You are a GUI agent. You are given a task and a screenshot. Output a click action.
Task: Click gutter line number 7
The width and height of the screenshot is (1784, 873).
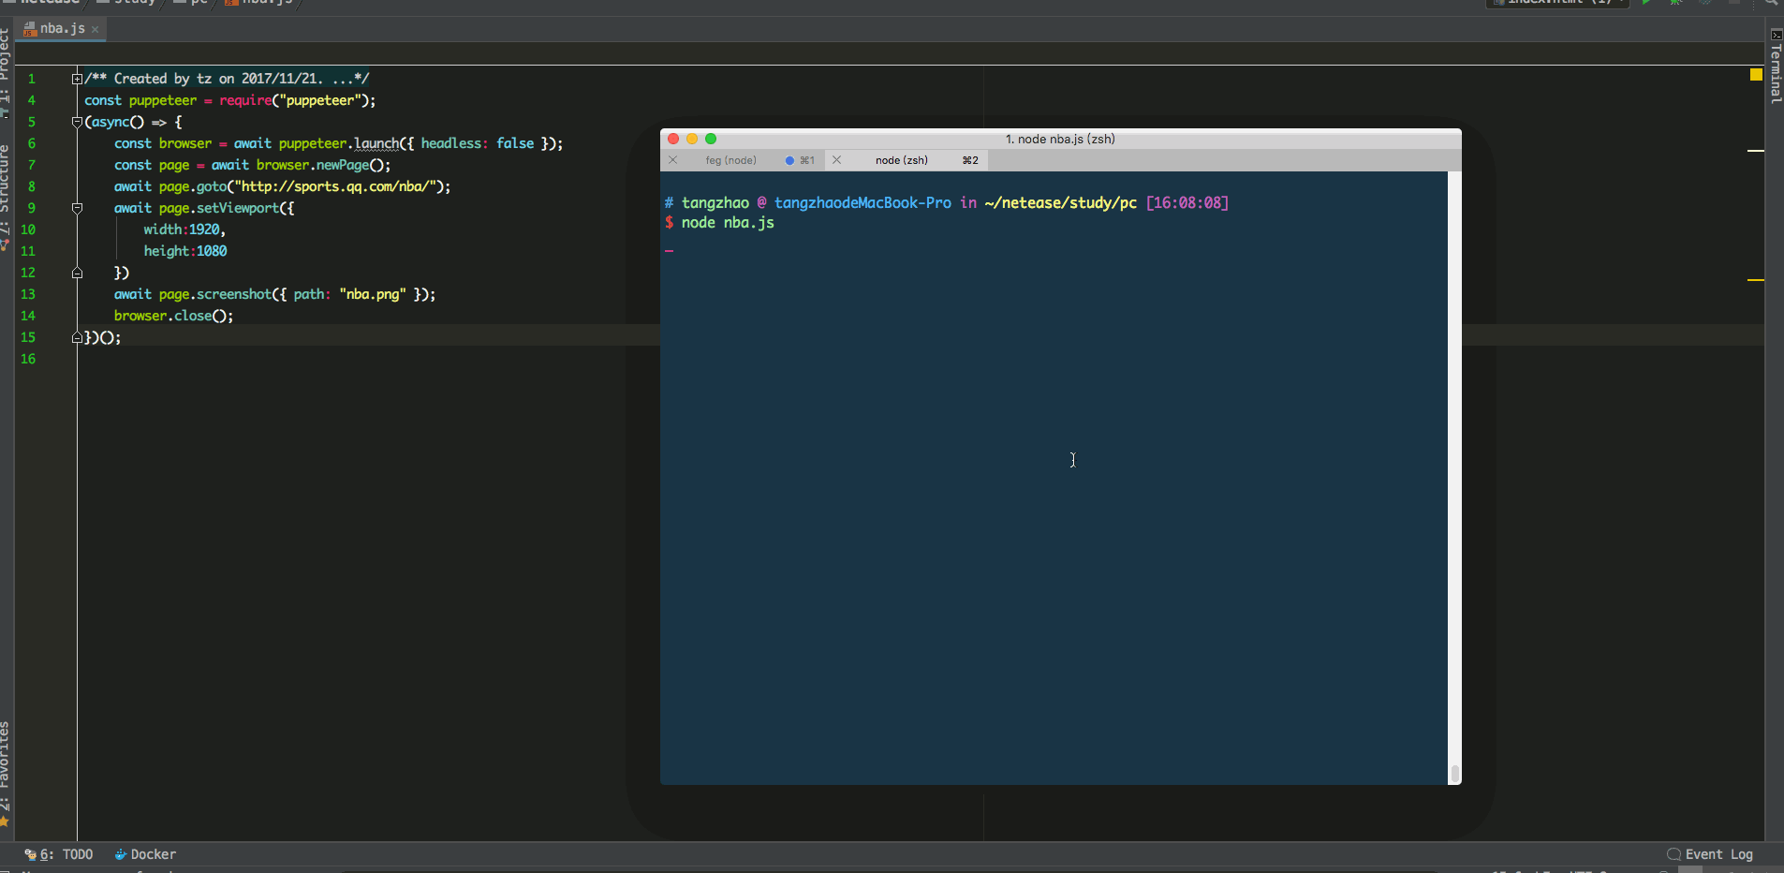click(32, 165)
